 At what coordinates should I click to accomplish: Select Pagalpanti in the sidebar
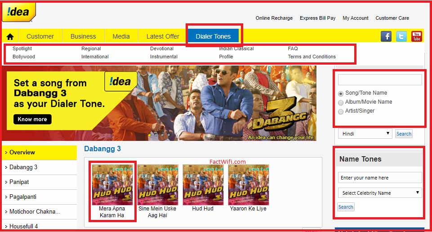click(x=40, y=197)
